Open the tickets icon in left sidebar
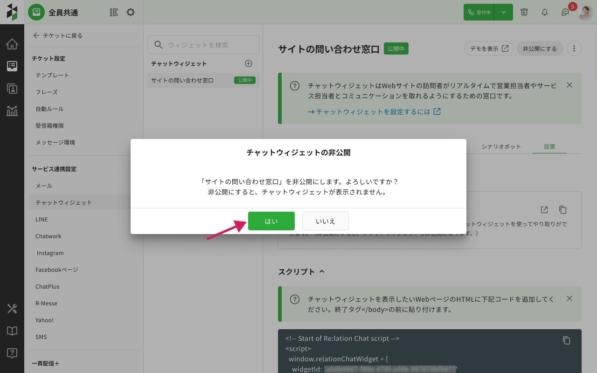This screenshot has width=597, height=373. click(x=12, y=66)
